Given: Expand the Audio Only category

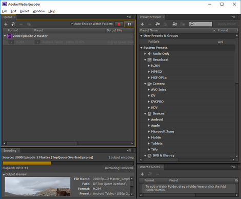Looking at the screenshot, I should pyautogui.click(x=145, y=54).
